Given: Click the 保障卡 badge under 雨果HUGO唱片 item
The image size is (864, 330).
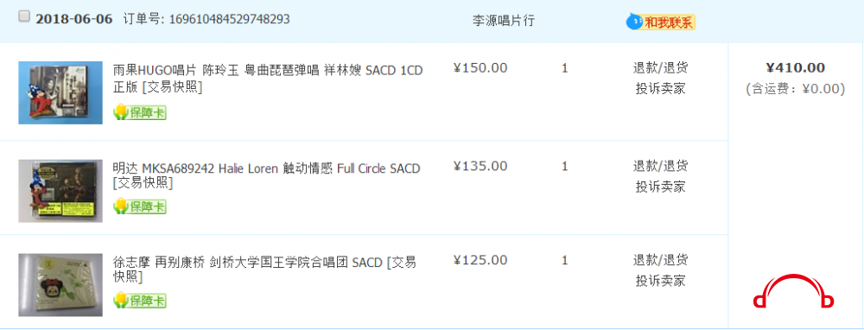Looking at the screenshot, I should pyautogui.click(x=140, y=112).
